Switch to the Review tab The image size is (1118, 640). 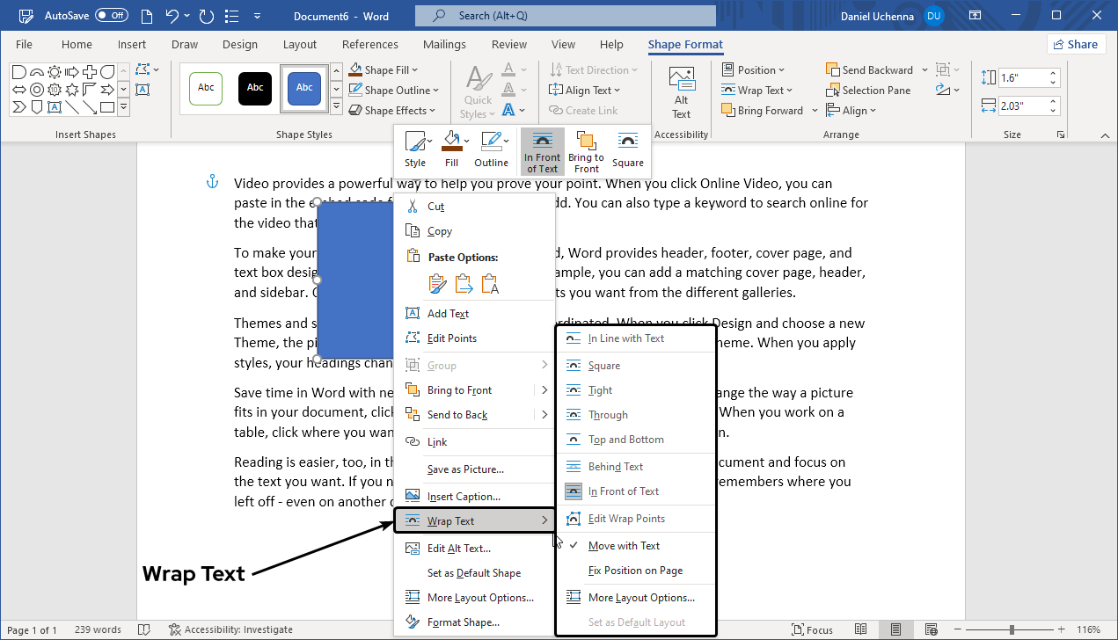click(x=508, y=44)
